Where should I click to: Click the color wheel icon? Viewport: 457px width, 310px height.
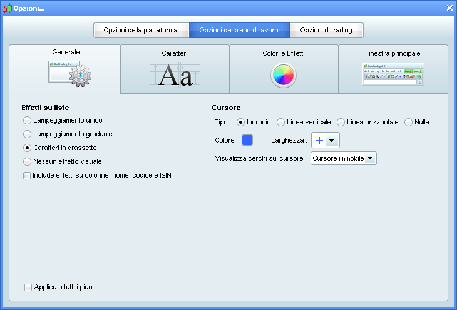pos(283,76)
